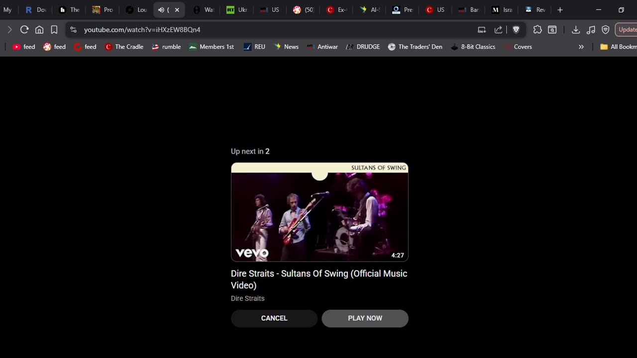Viewport: 637px width, 358px height.
Task: Open '8-Bit Classics' bookmark
Action: (x=473, y=47)
